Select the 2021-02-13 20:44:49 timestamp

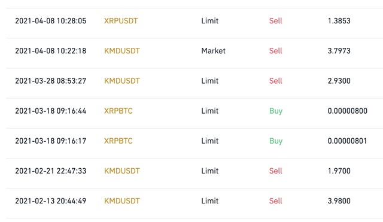point(50,201)
